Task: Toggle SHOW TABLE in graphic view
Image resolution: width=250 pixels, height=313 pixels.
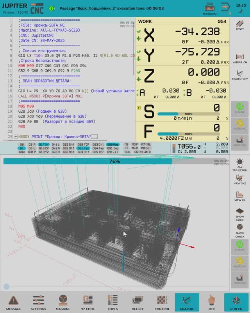Action: pos(239,214)
